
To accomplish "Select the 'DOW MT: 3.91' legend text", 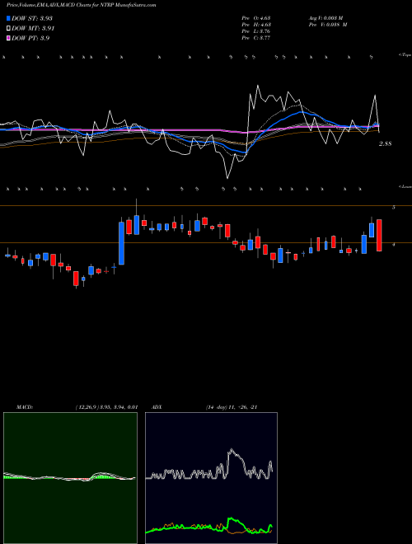I will (x=33, y=28).
